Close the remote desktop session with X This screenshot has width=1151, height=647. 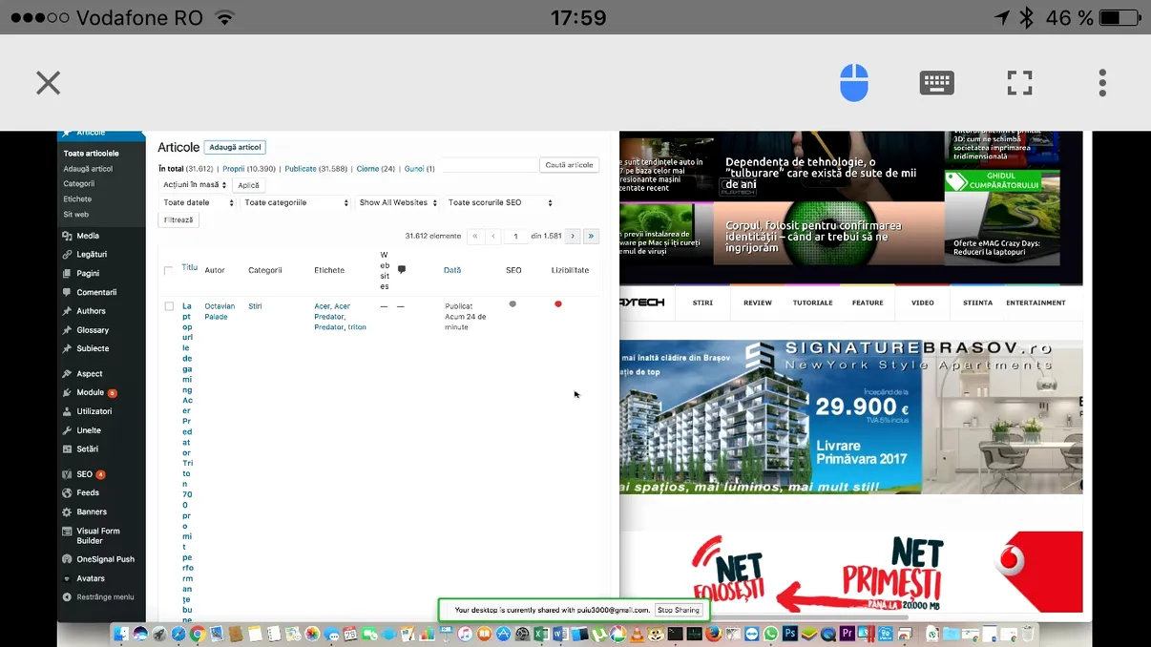click(x=49, y=83)
